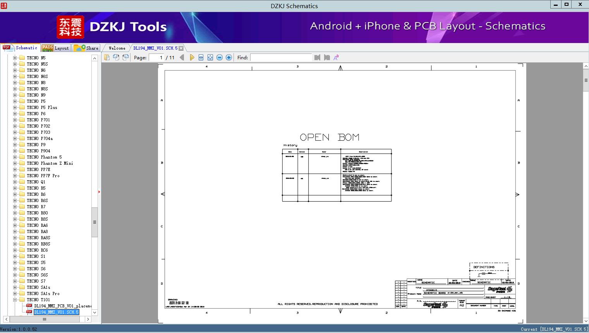Maximize the DZKJ Schematics window

tap(566, 4)
